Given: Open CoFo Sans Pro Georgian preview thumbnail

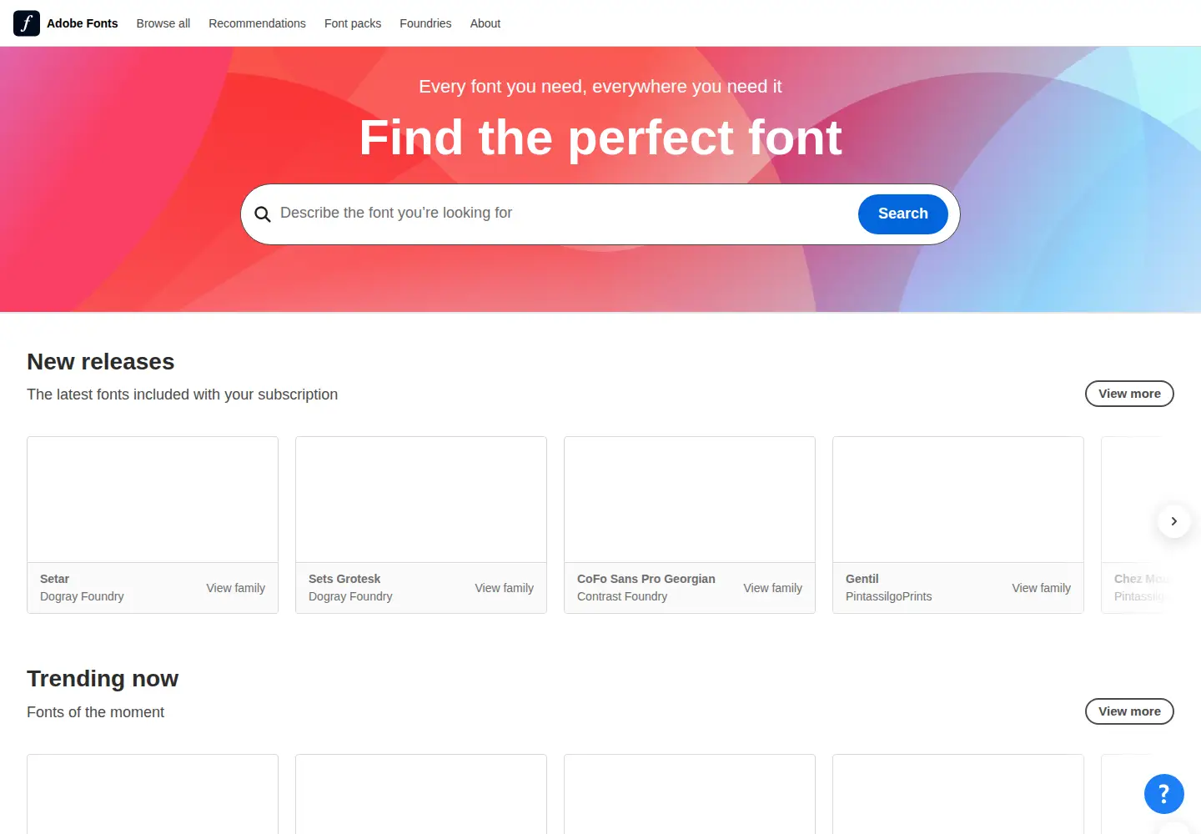Looking at the screenshot, I should [690, 500].
